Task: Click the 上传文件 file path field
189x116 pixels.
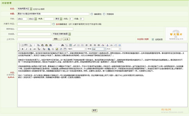Action: pos(35,39)
